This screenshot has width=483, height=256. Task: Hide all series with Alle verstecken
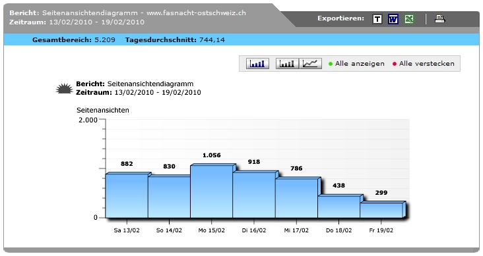point(427,64)
